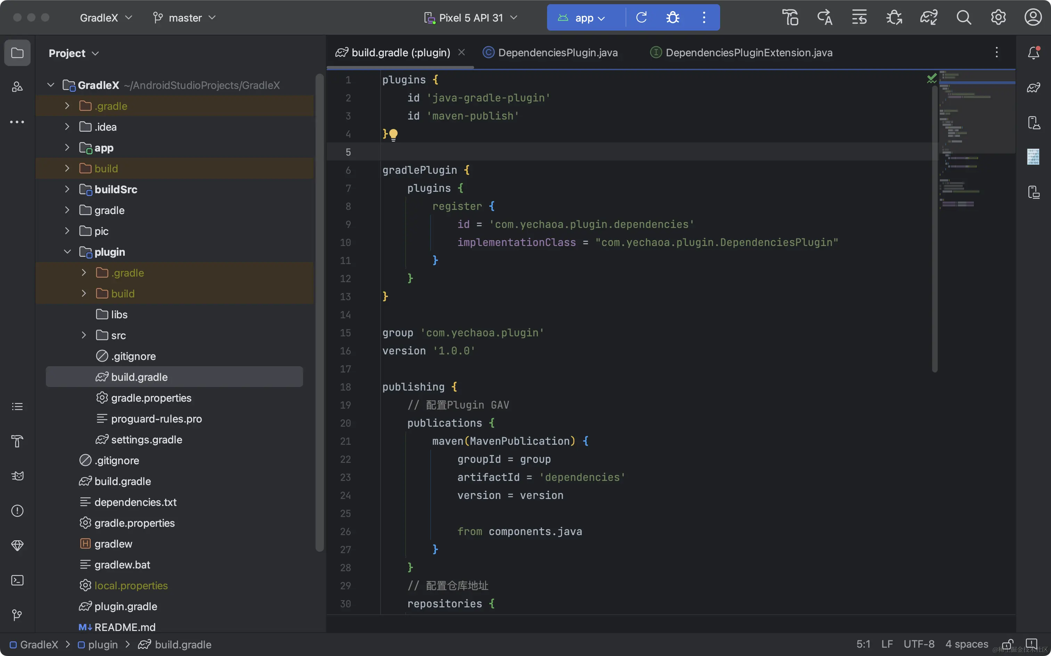This screenshot has height=656, width=1051.
Task: Expand the buildSrc folder
Action: pos(67,189)
